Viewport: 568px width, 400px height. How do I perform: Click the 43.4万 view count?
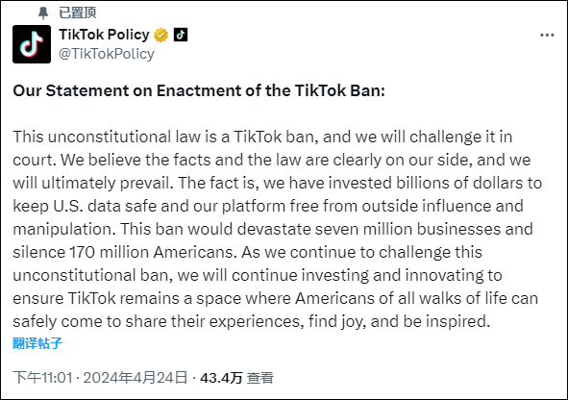click(x=221, y=378)
